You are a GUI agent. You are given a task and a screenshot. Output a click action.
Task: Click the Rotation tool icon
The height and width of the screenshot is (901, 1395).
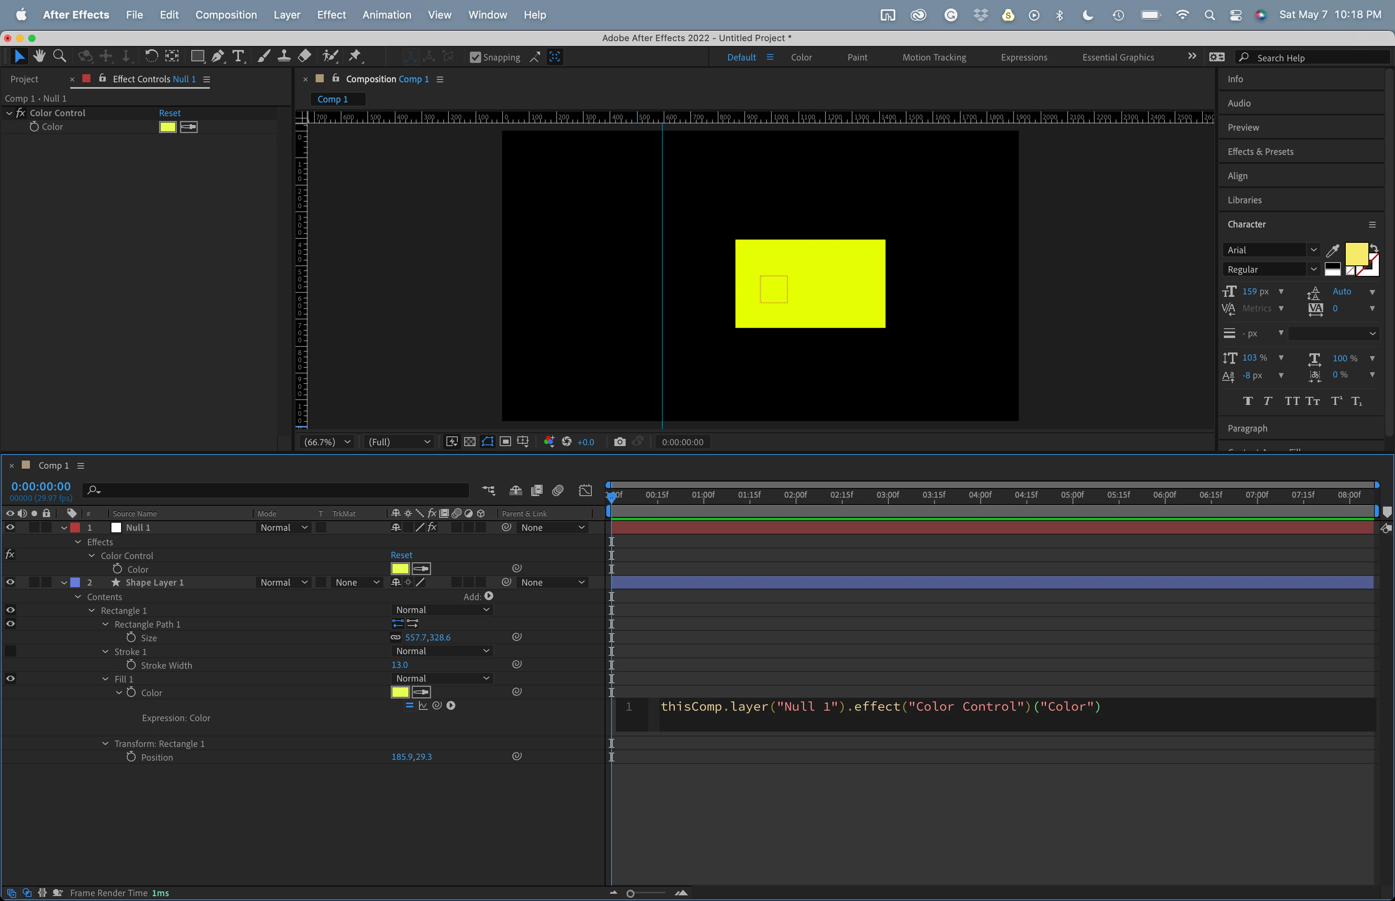[151, 56]
